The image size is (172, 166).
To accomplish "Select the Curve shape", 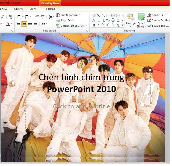I will click(x=103, y=25).
